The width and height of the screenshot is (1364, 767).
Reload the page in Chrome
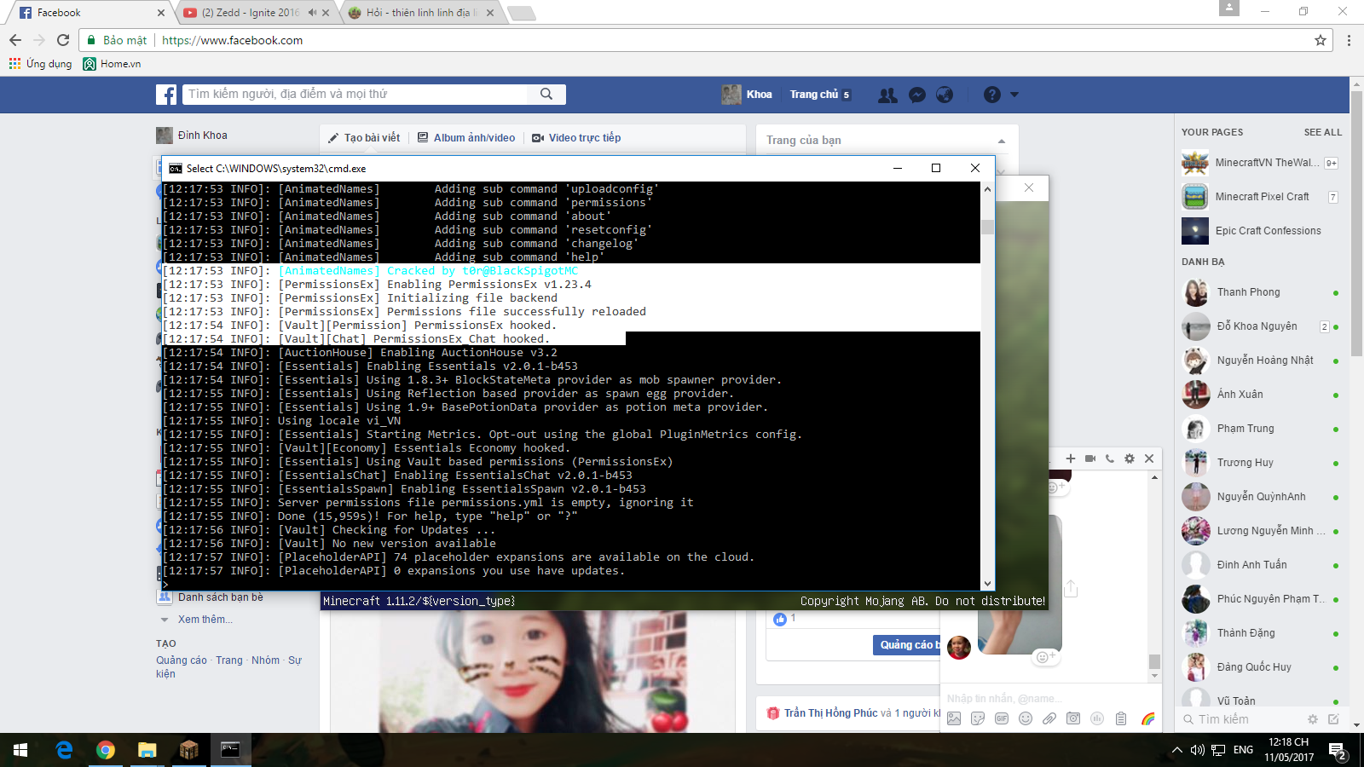[x=63, y=40]
